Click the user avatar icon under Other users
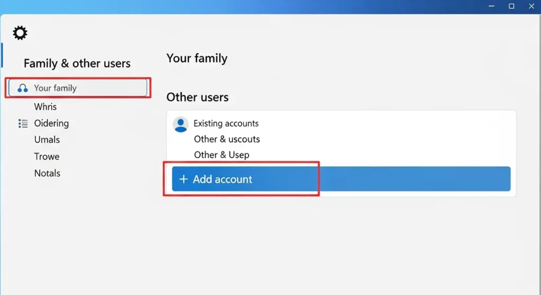 (x=181, y=125)
